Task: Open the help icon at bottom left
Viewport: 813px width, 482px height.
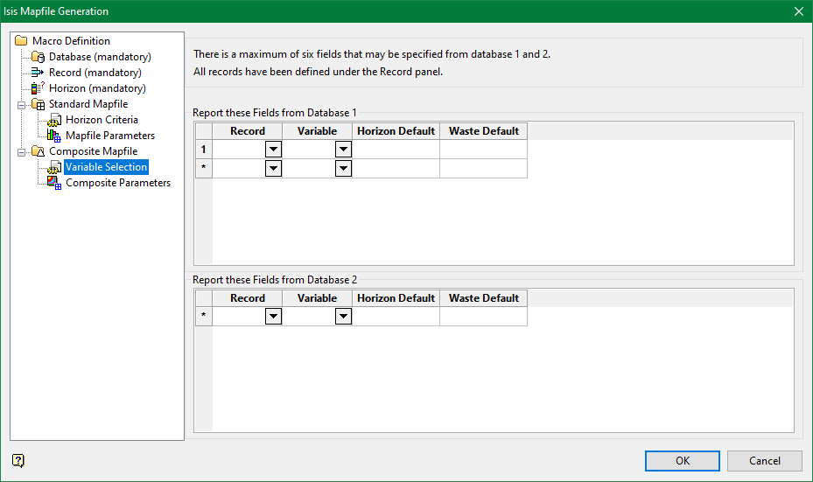Action: click(18, 460)
